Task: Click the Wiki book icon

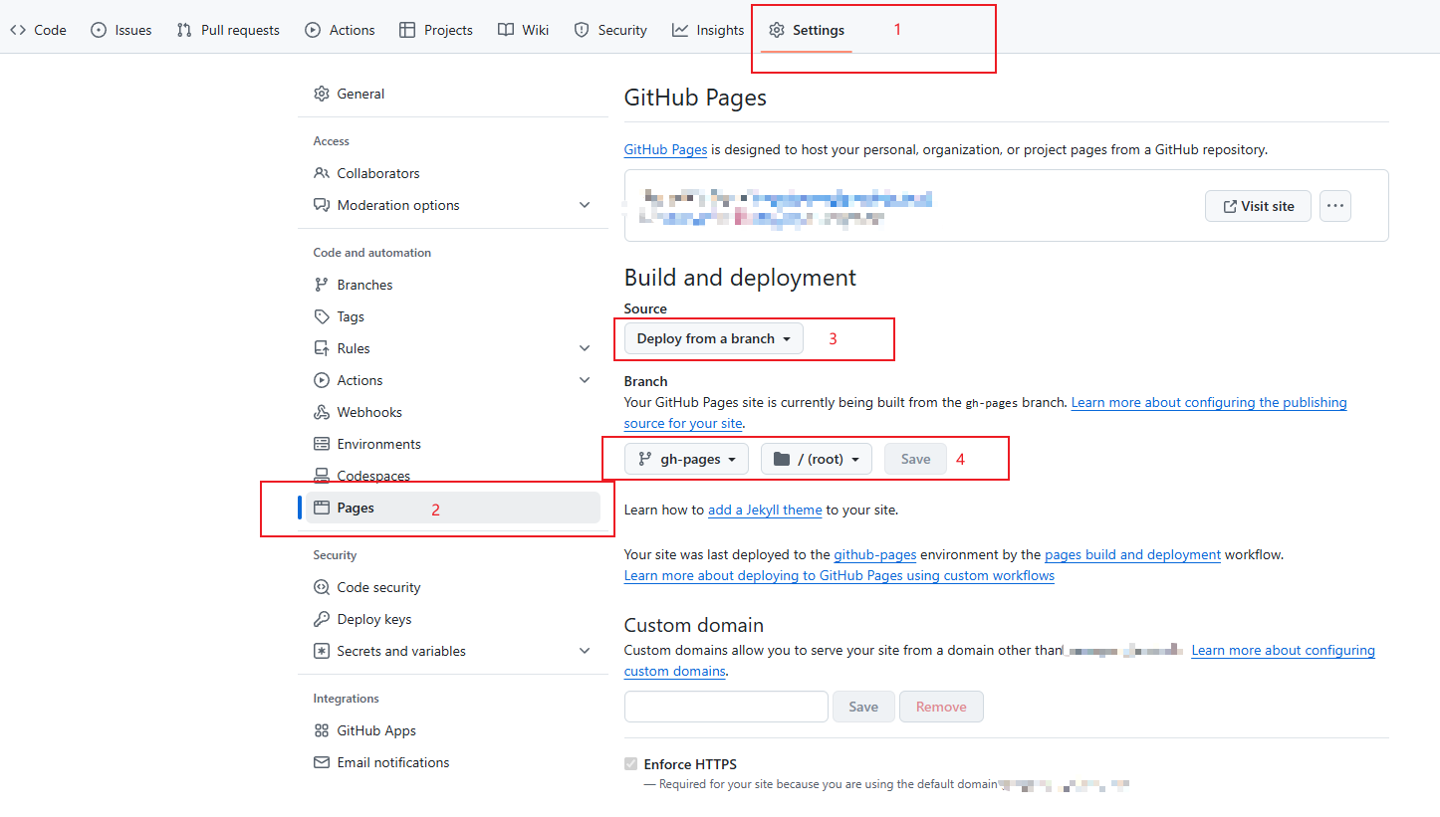Action: click(x=506, y=30)
